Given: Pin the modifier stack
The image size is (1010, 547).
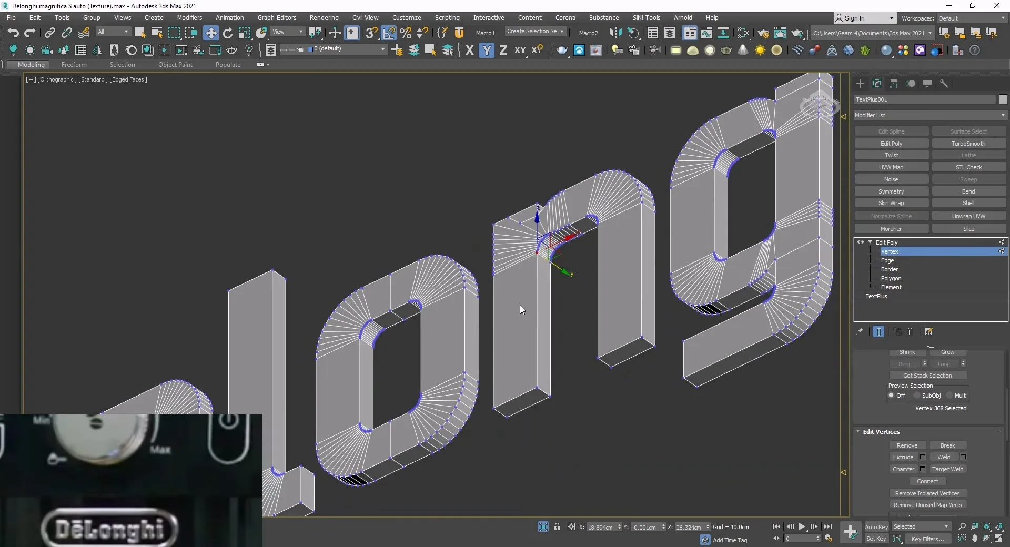Looking at the screenshot, I should pos(860,331).
